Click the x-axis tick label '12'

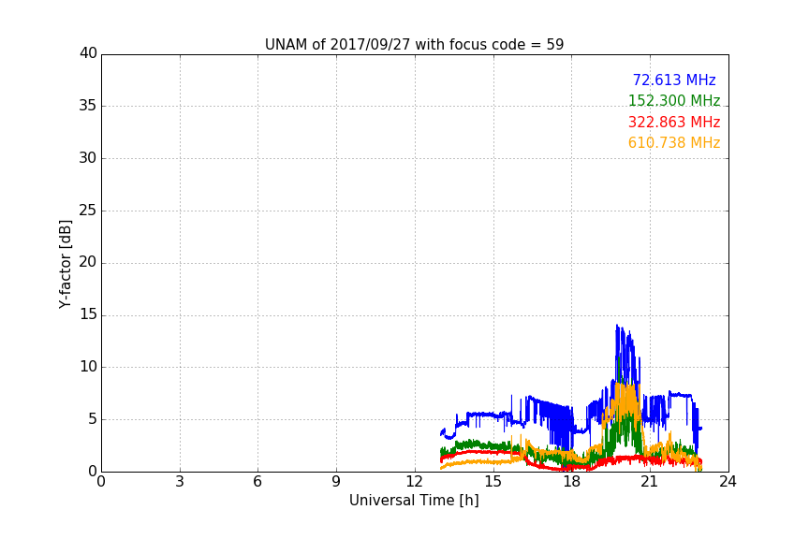pos(414,482)
